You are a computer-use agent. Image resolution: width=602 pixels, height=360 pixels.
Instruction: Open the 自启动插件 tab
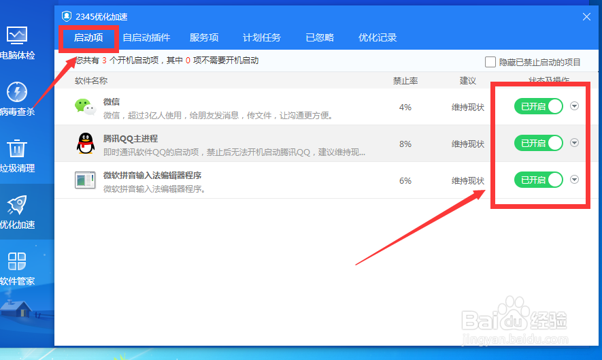coord(146,37)
